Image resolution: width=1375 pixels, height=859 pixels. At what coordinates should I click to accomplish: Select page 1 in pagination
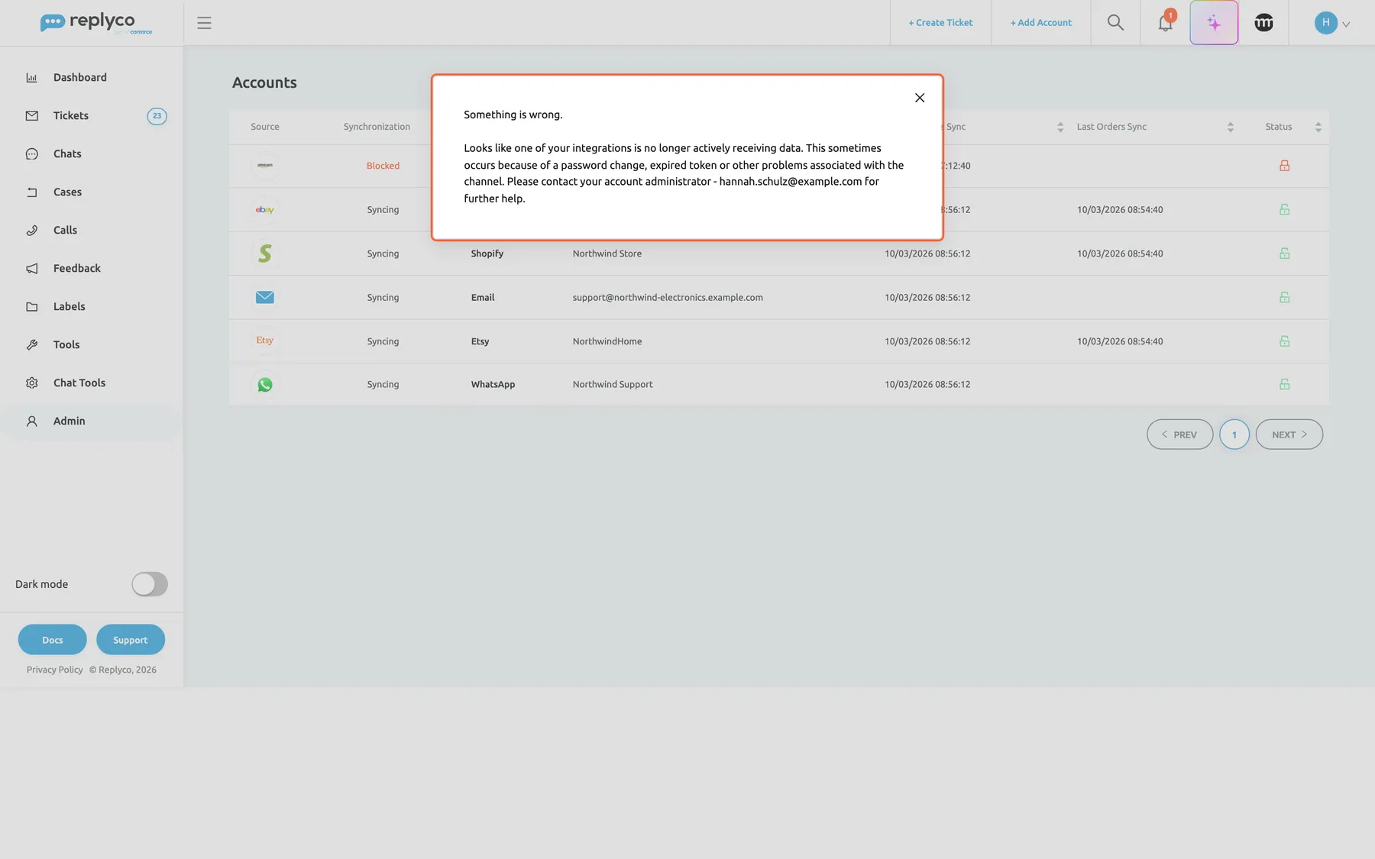click(x=1234, y=434)
